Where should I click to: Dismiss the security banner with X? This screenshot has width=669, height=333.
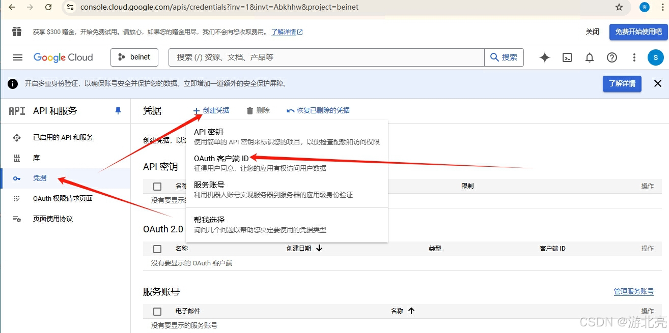(x=658, y=83)
